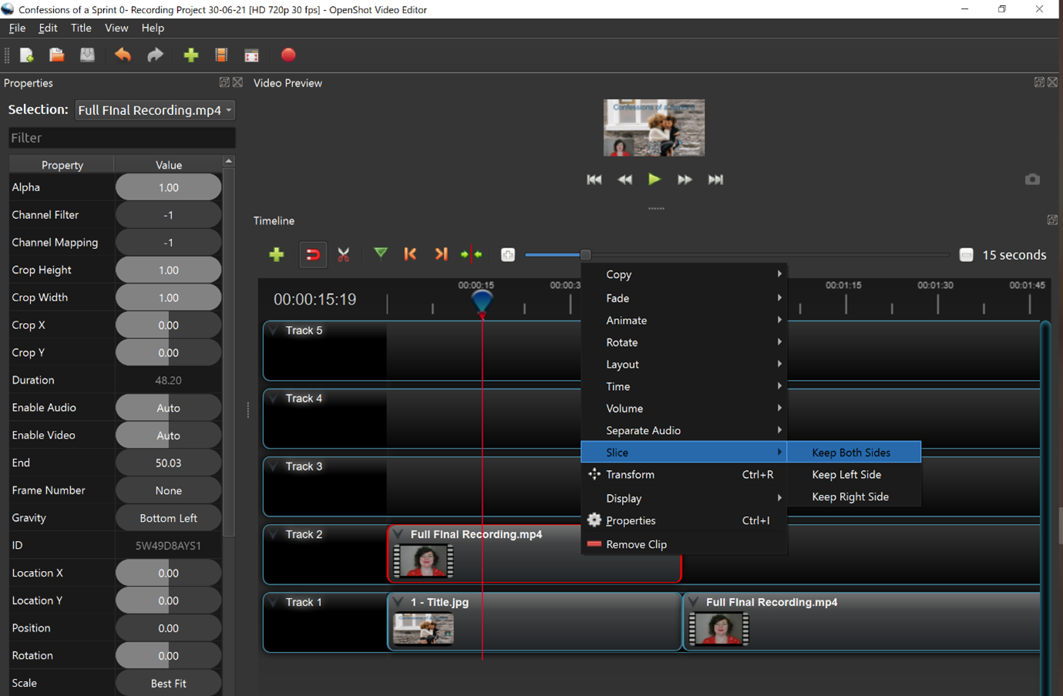Click the Filter properties input field
Viewport: 1063px width, 696px height.
pyautogui.click(x=122, y=138)
